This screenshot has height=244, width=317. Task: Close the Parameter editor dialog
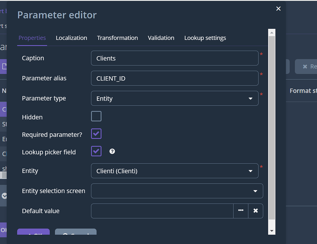[x=278, y=9]
